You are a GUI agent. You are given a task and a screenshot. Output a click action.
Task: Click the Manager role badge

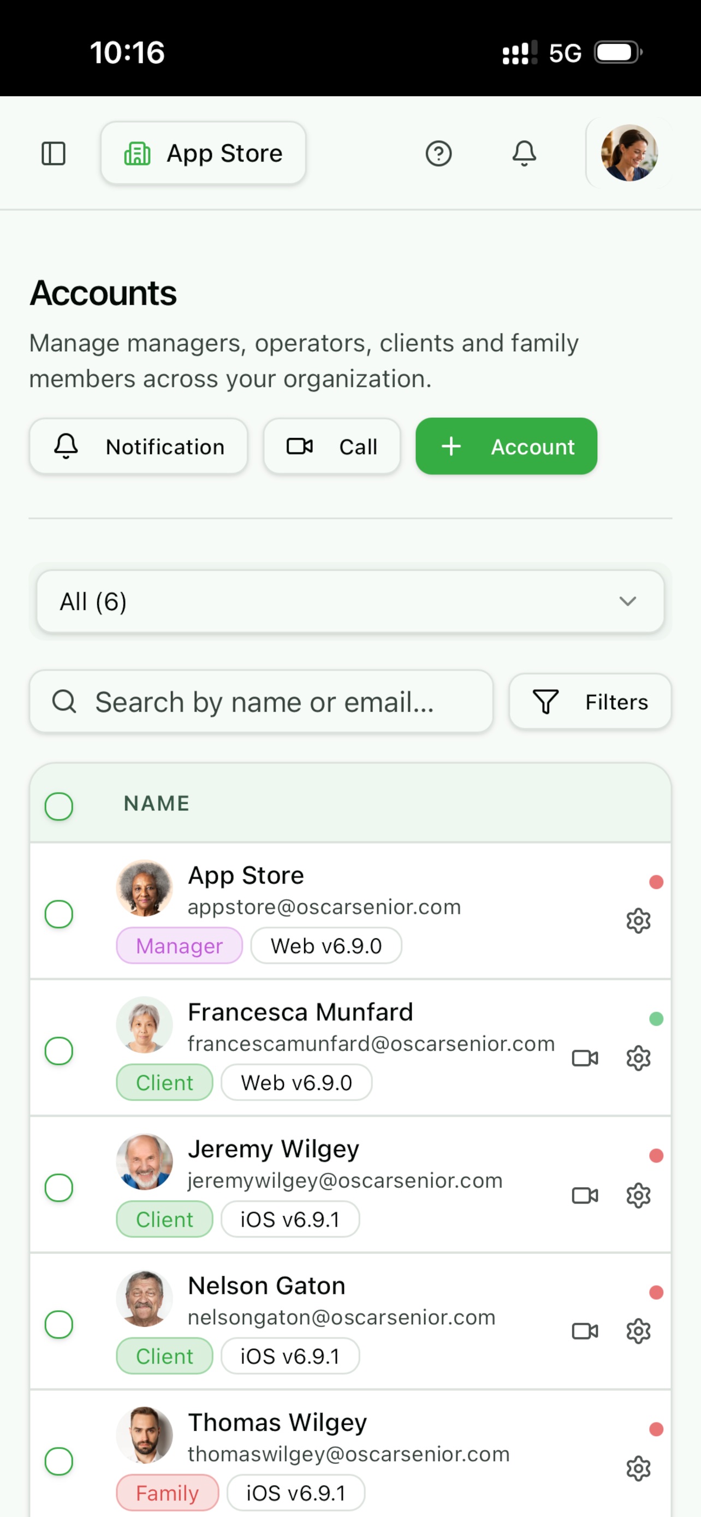[180, 946]
